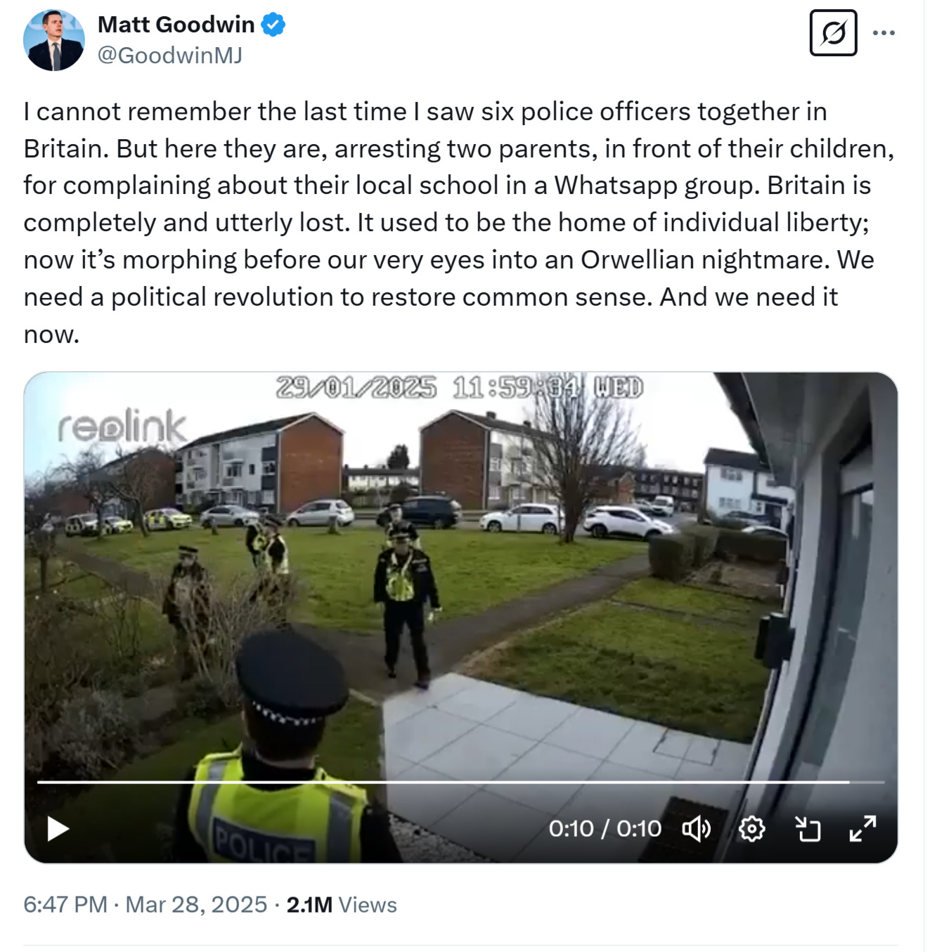937x952 pixels.
Task: Open the 6:47 PM timestamp link
Action: click(65, 904)
